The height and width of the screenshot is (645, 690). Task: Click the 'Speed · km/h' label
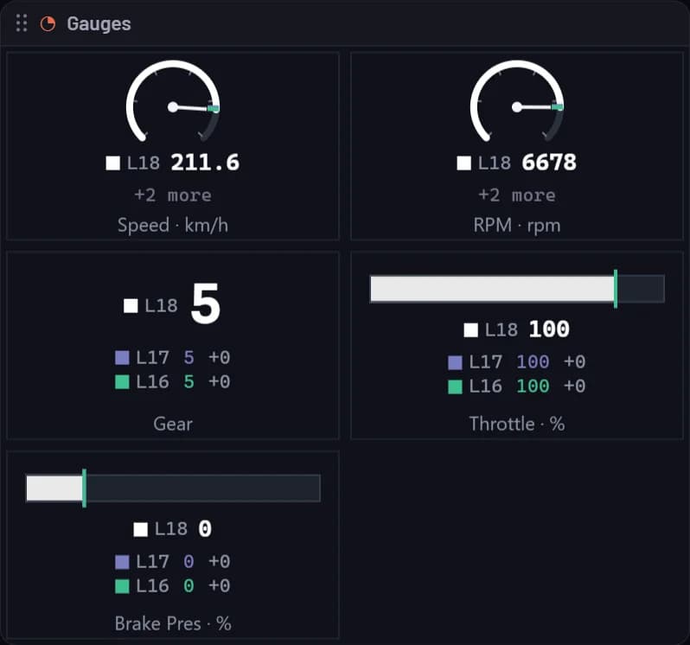(173, 226)
